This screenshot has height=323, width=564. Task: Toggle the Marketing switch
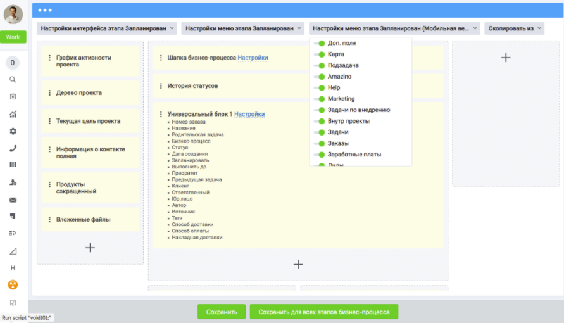pyautogui.click(x=320, y=99)
